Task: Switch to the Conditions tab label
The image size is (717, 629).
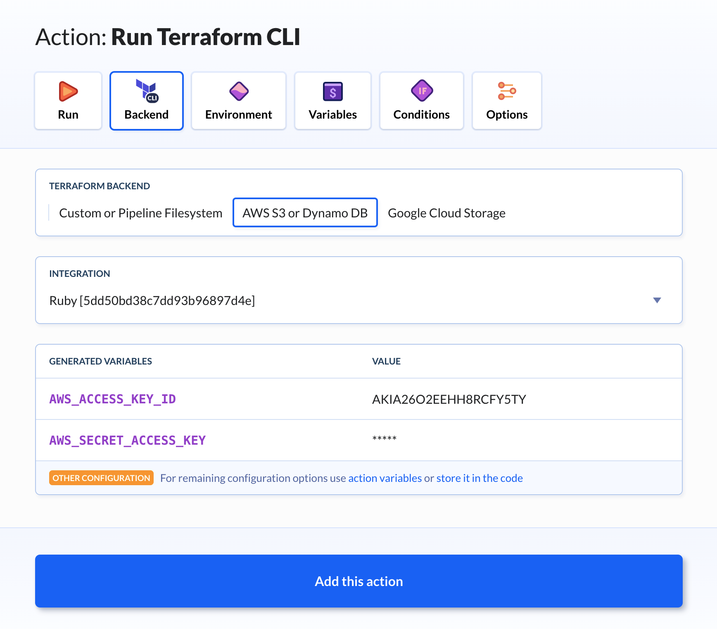Action: 422,114
